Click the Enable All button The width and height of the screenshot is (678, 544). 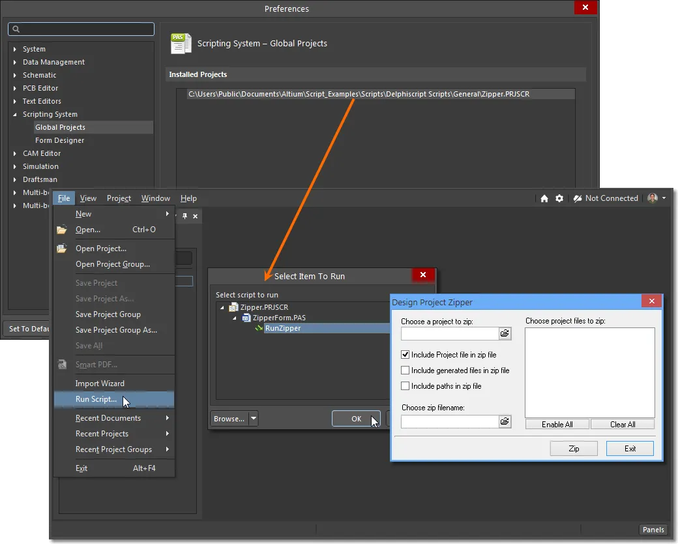pyautogui.click(x=557, y=424)
